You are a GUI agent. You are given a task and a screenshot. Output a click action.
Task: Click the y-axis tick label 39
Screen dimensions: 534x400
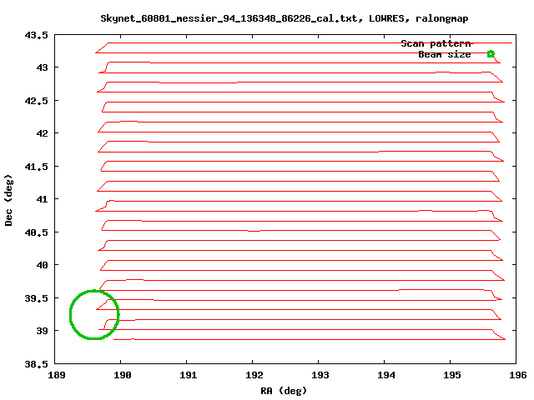coord(43,331)
